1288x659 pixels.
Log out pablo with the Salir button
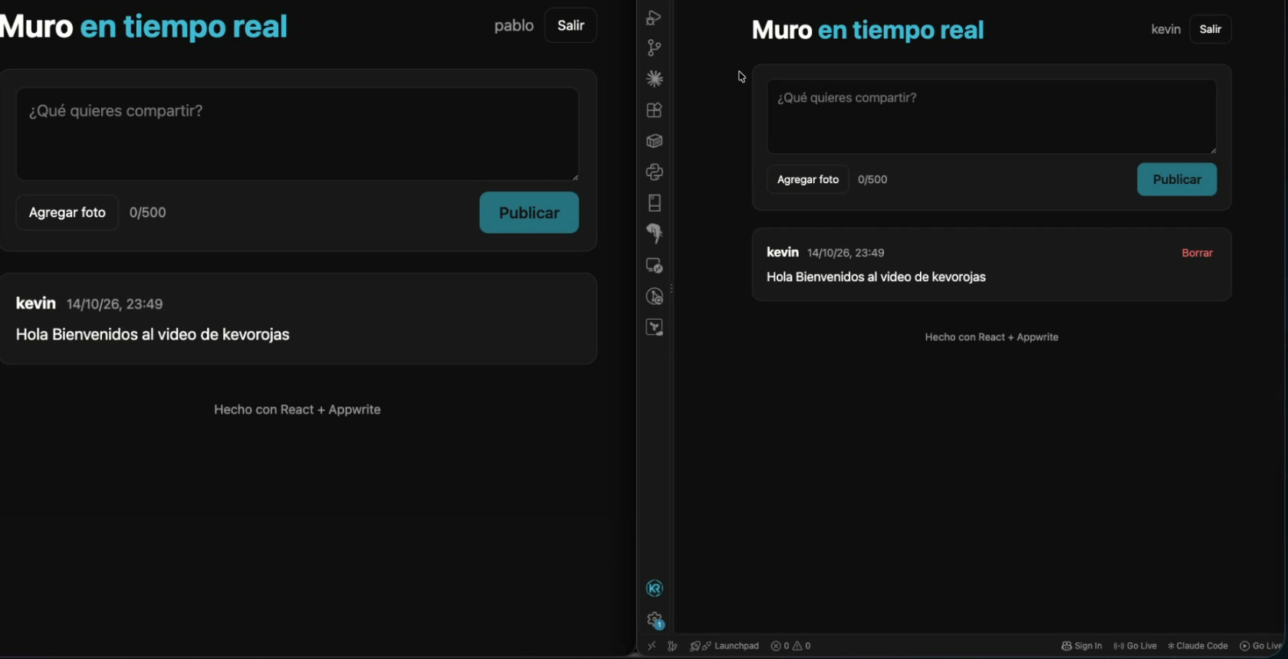click(570, 25)
